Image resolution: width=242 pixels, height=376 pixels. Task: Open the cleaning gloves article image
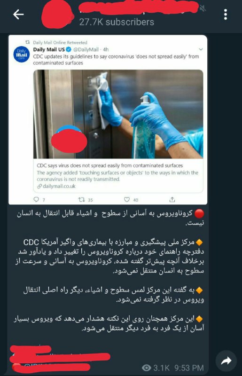click(118, 114)
